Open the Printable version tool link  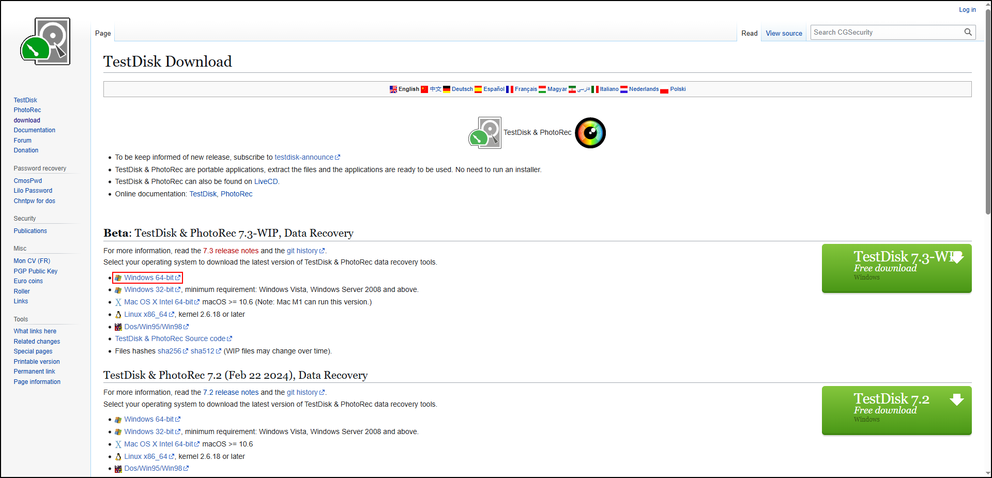tap(37, 362)
